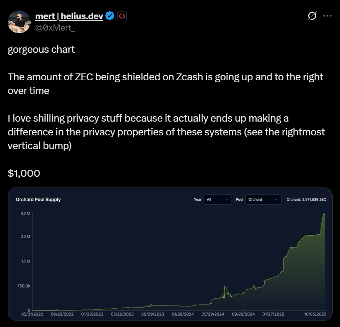340x327 pixels.
Task: Click the "Orchard: 2,971,536 ZEC" legend label
Action: point(307,200)
